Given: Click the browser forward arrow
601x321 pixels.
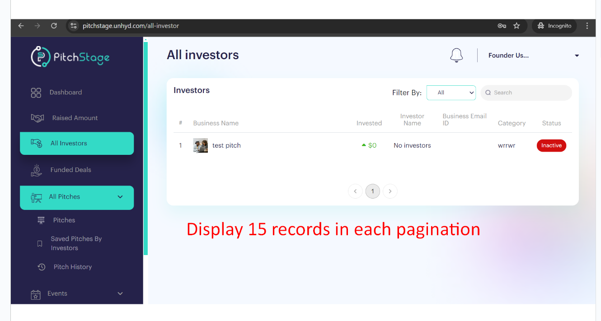Looking at the screenshot, I should click(x=37, y=26).
